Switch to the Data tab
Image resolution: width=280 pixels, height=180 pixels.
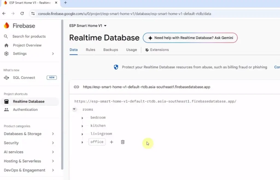(x=74, y=50)
